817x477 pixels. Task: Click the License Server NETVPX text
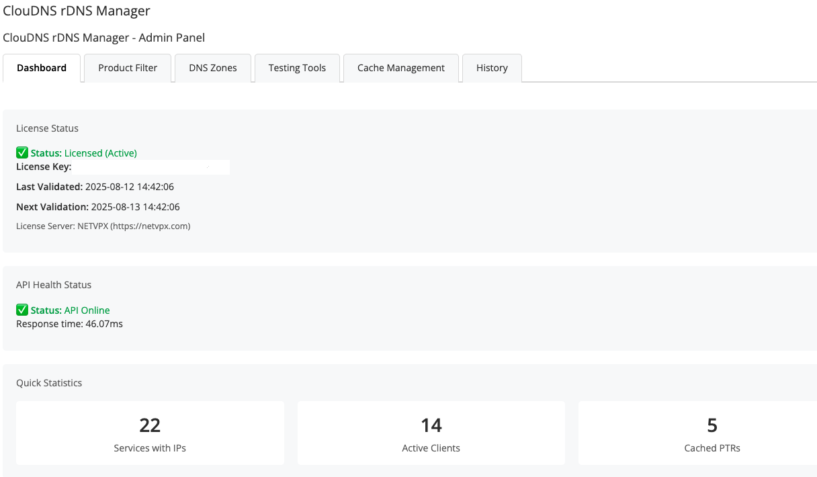[103, 226]
